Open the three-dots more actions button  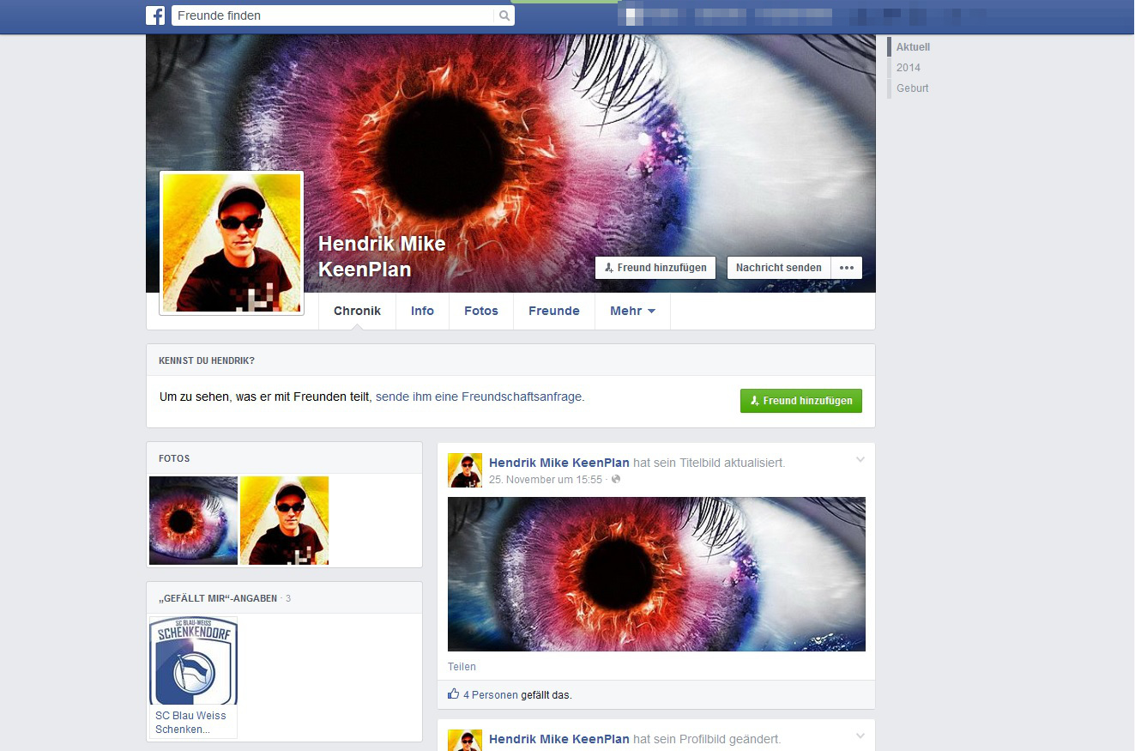tap(846, 268)
